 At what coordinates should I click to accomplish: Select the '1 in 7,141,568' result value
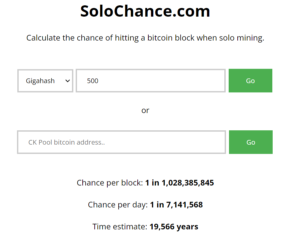click(x=176, y=205)
